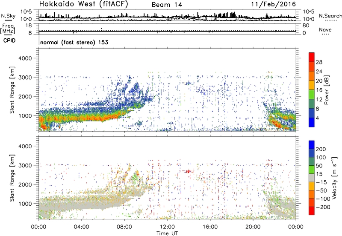The width and height of the screenshot is (342, 236).
Task: Click "normal (fast stereo) 153" text
Action: (74, 42)
